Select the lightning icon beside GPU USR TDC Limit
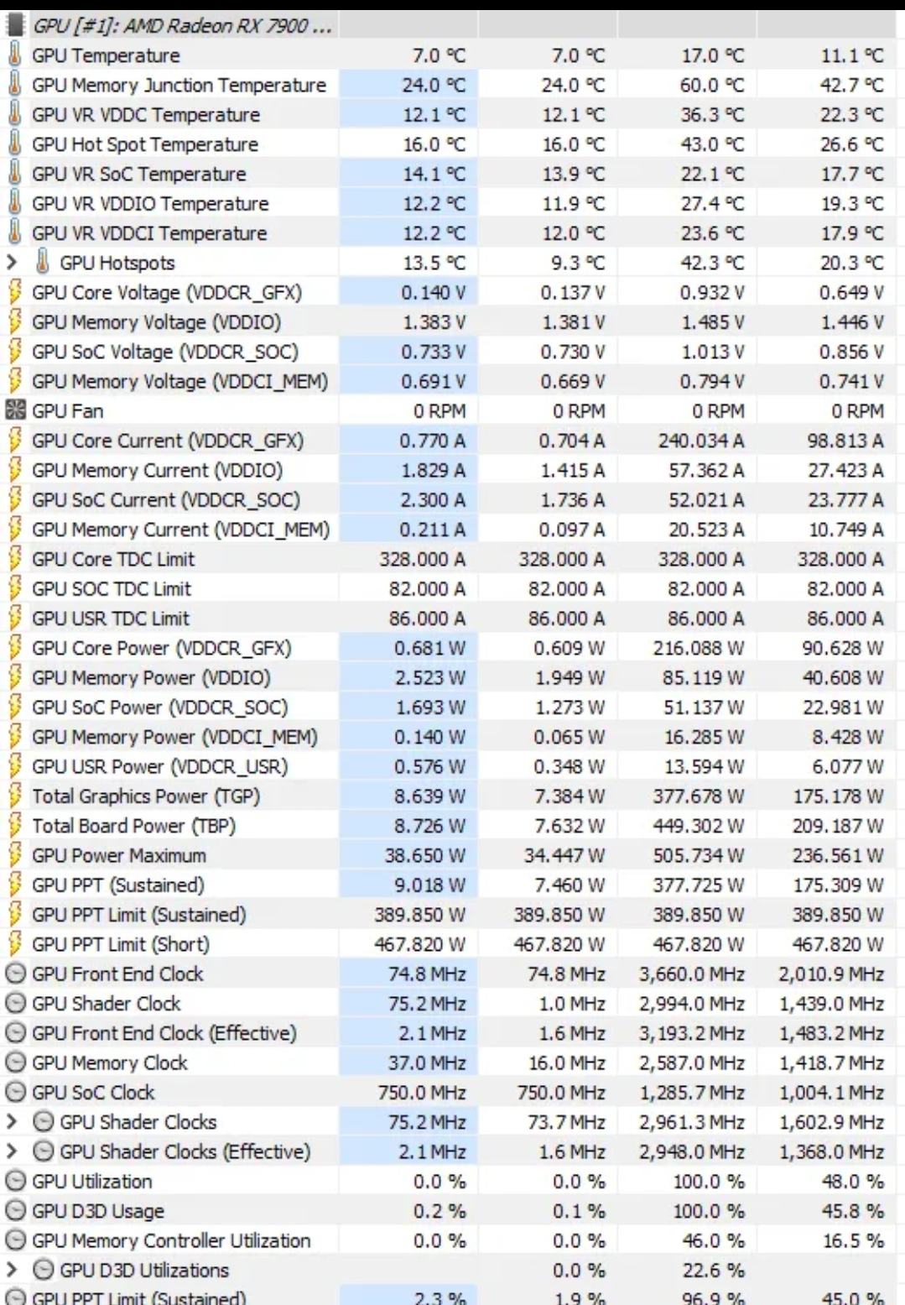This screenshot has width=905, height=1305. pos(14,619)
